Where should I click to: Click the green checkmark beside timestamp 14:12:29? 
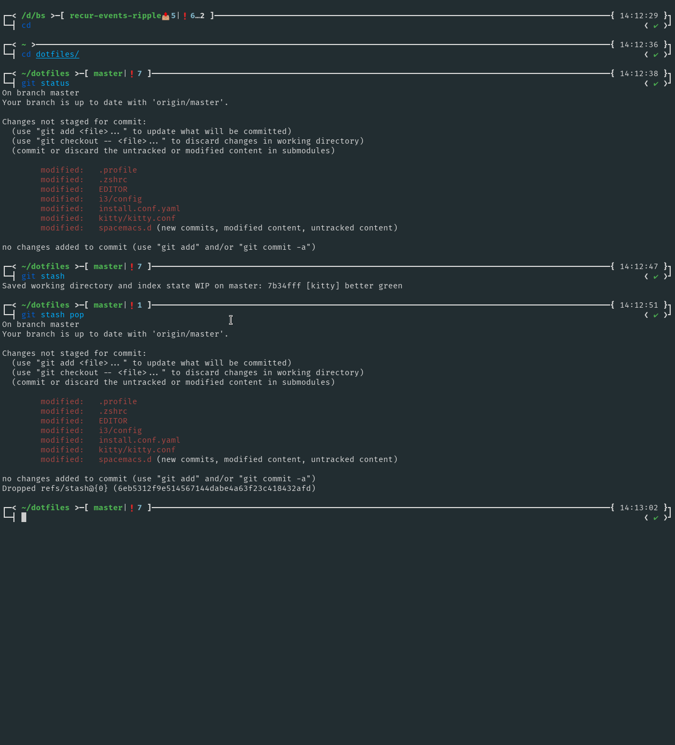pyautogui.click(x=656, y=26)
